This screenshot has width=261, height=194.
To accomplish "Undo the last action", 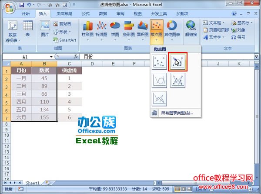I will 29,5.
